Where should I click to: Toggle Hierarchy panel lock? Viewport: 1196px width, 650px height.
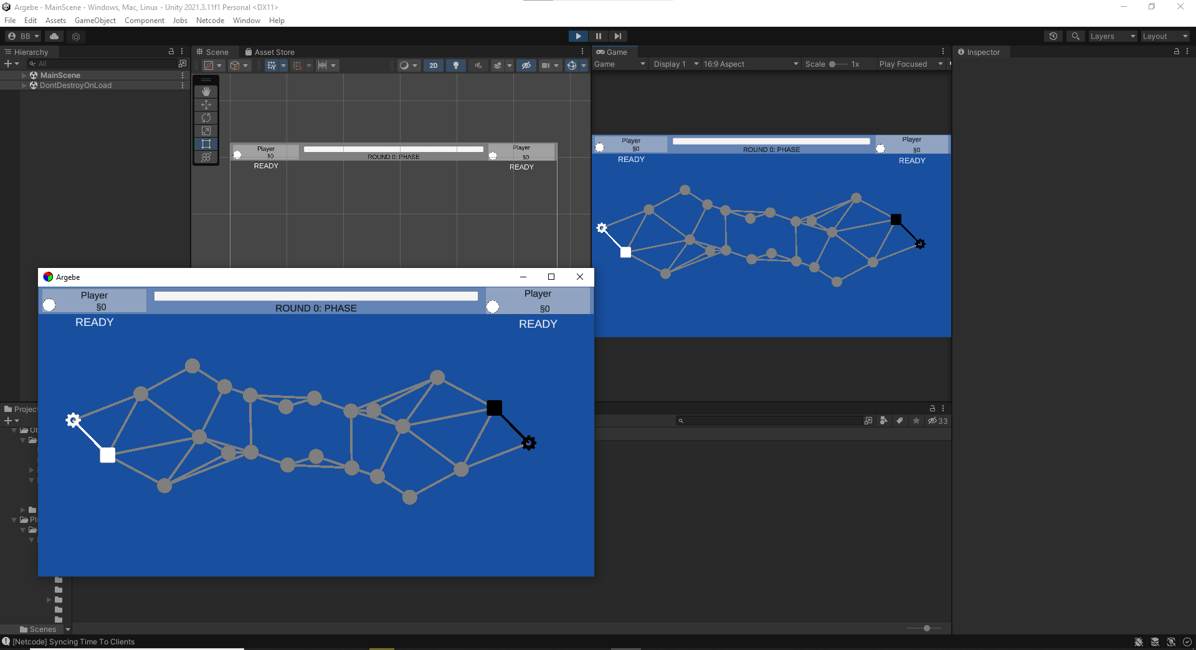pos(171,51)
